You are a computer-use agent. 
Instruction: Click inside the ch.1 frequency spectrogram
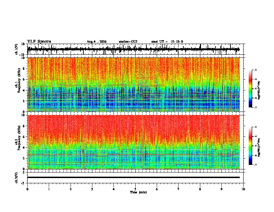click(x=134, y=85)
